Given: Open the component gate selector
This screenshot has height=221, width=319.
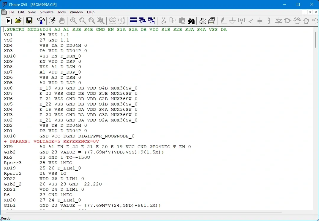Looking at the screenshot, I should [x=288, y=21].
